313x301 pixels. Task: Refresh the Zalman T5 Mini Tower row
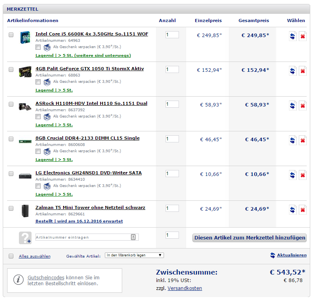tap(293, 210)
